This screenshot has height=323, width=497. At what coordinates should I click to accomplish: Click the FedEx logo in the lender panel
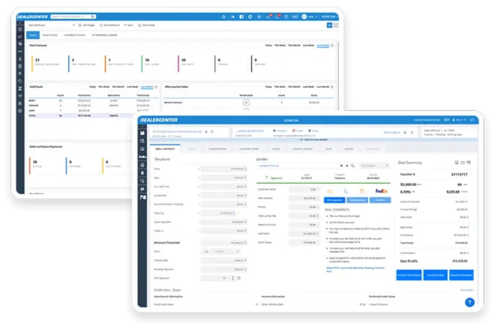click(x=381, y=191)
